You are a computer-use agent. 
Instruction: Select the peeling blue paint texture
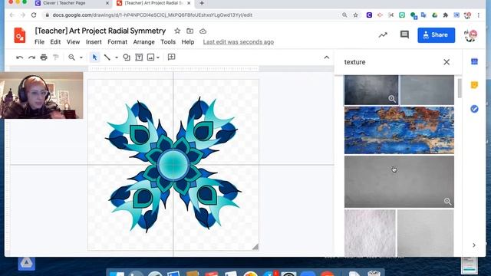[x=399, y=130]
